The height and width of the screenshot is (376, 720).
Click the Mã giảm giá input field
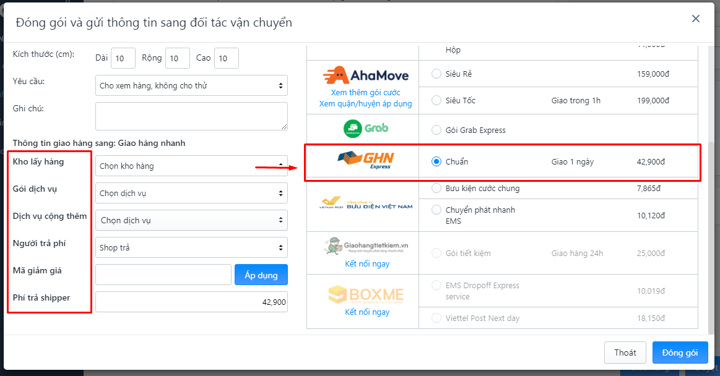[x=163, y=275]
